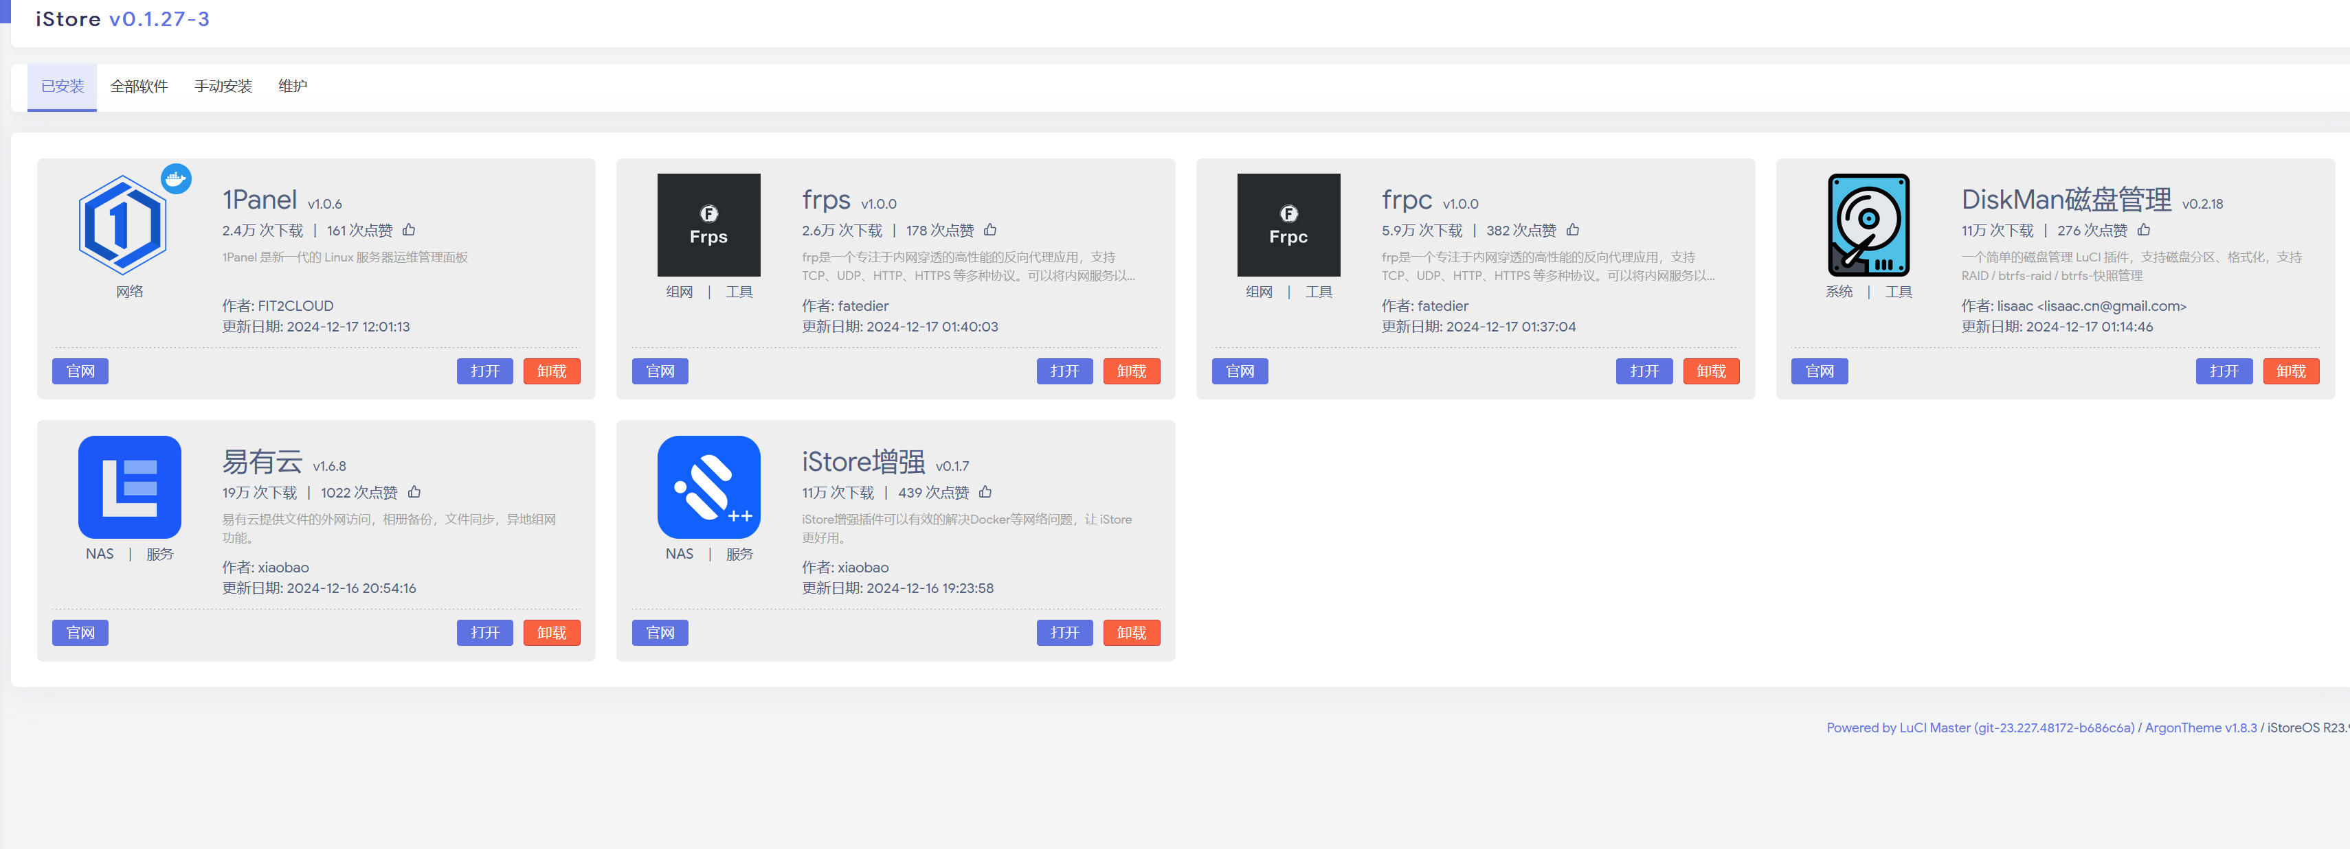Open 易有云 官网 button

80,632
